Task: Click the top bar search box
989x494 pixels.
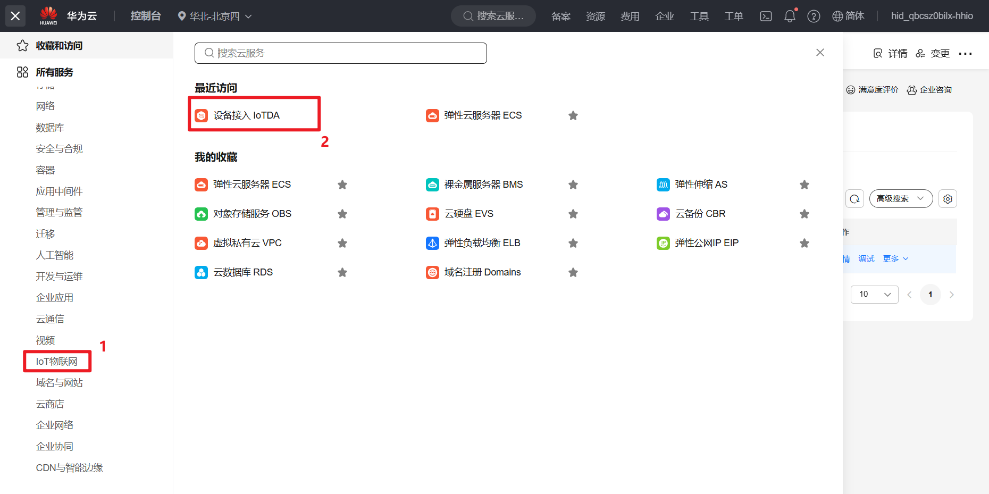Action: 493,16
